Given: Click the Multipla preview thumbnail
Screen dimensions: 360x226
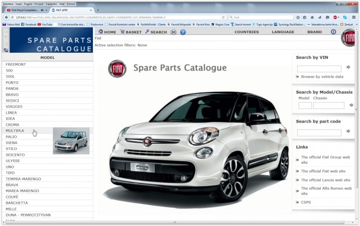Looking at the screenshot, I should pos(71,141).
